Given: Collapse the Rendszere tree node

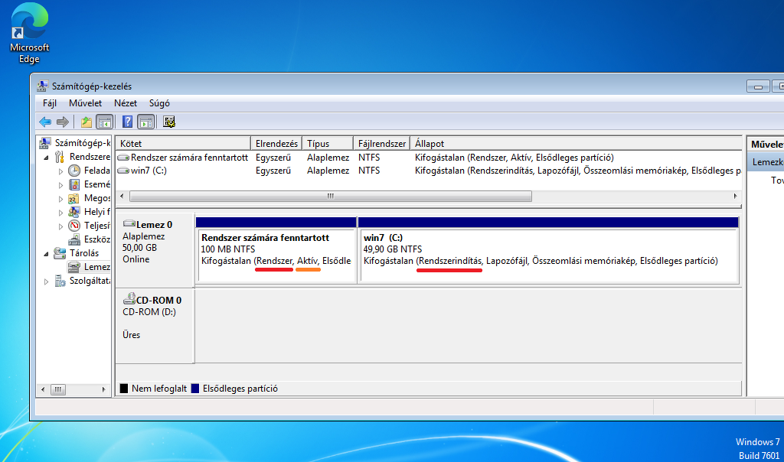Looking at the screenshot, I should coord(46,158).
